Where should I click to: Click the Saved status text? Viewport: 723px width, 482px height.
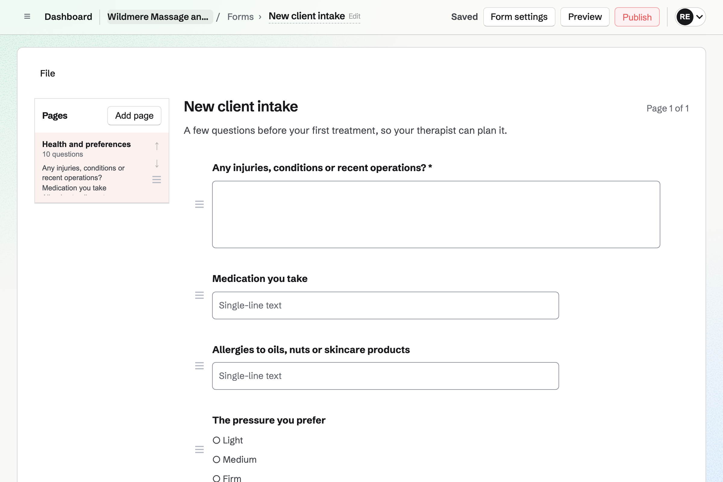click(x=465, y=17)
